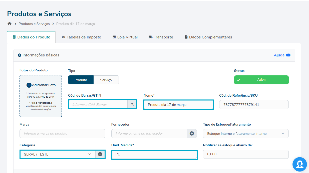Toggle the Ativo status button
The image size is (309, 173).
pyautogui.click(x=261, y=80)
